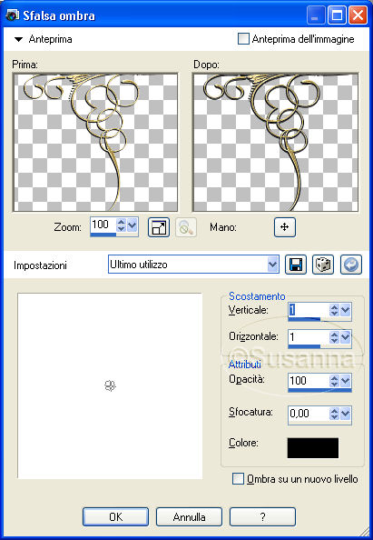Toggle Ombra su un nuovo livello checkbox
Image resolution: width=373 pixels, height=540 pixels.
(x=238, y=479)
